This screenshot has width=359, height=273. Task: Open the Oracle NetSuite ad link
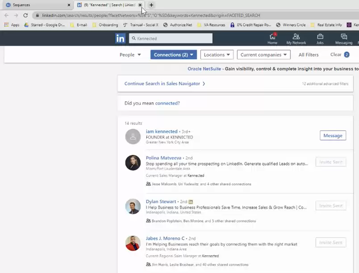pyautogui.click(x=204, y=69)
